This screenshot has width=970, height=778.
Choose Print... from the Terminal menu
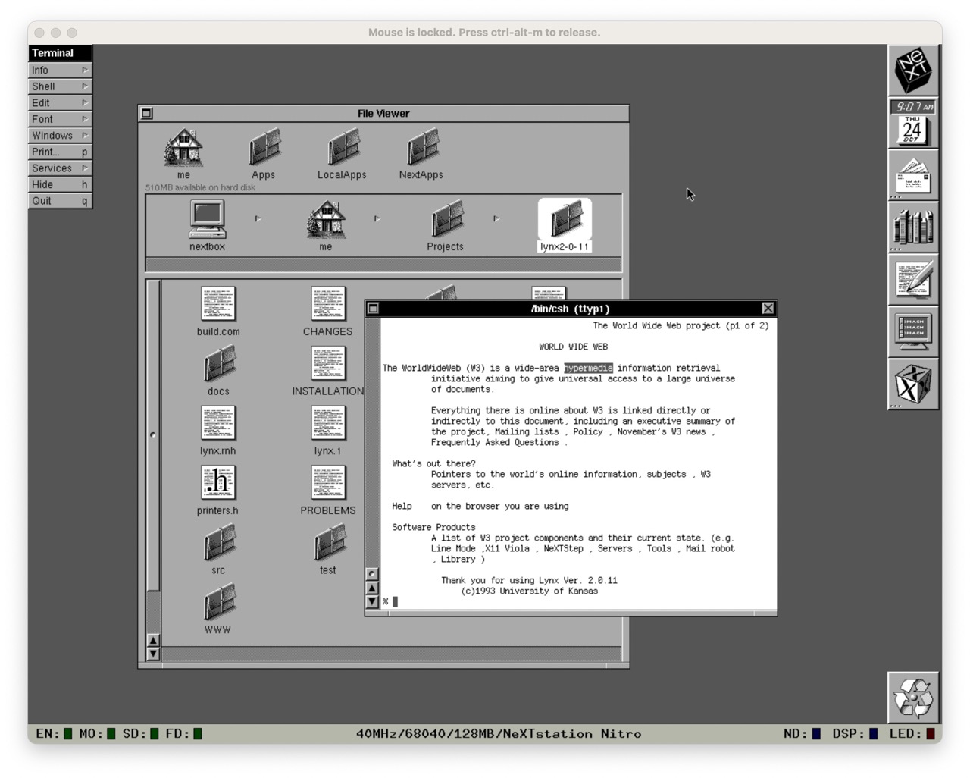(x=60, y=152)
